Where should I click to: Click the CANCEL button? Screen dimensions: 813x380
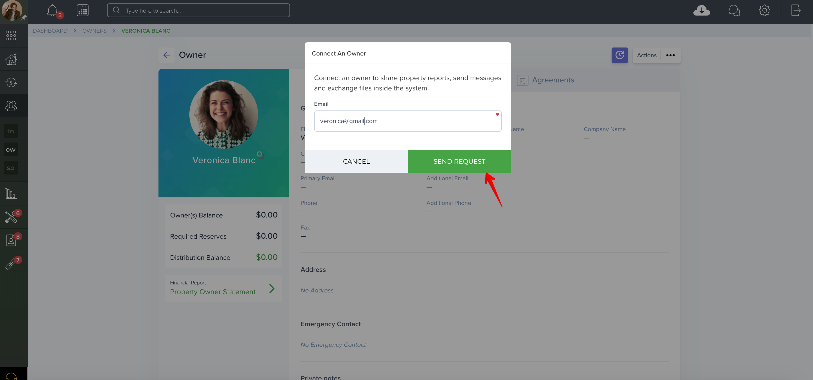356,161
